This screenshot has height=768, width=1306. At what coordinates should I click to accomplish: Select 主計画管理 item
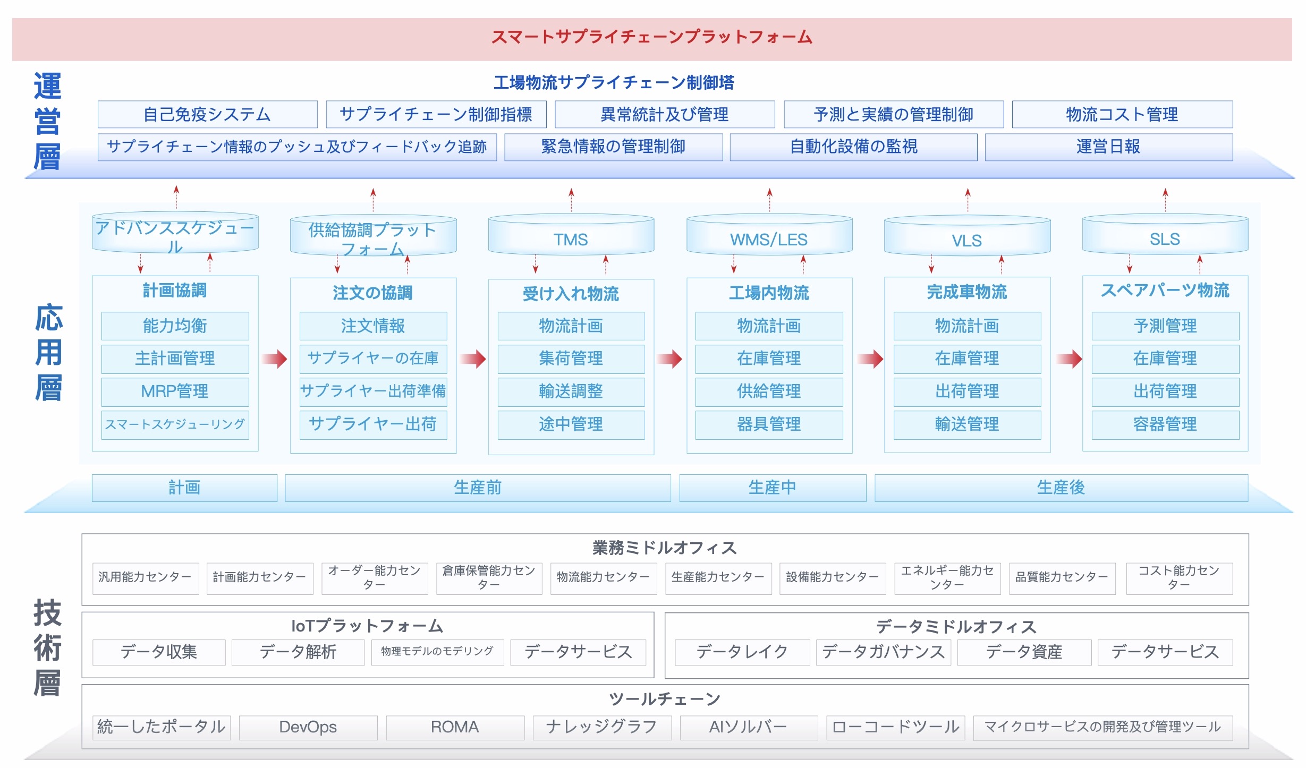point(175,359)
